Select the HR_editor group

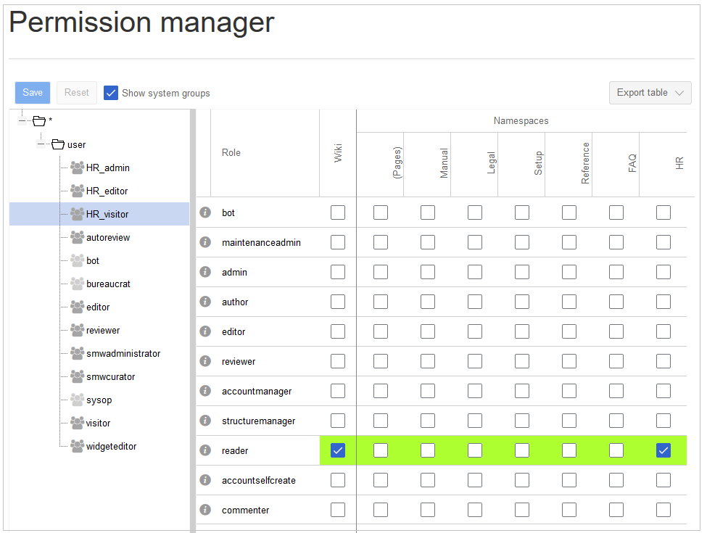click(107, 191)
